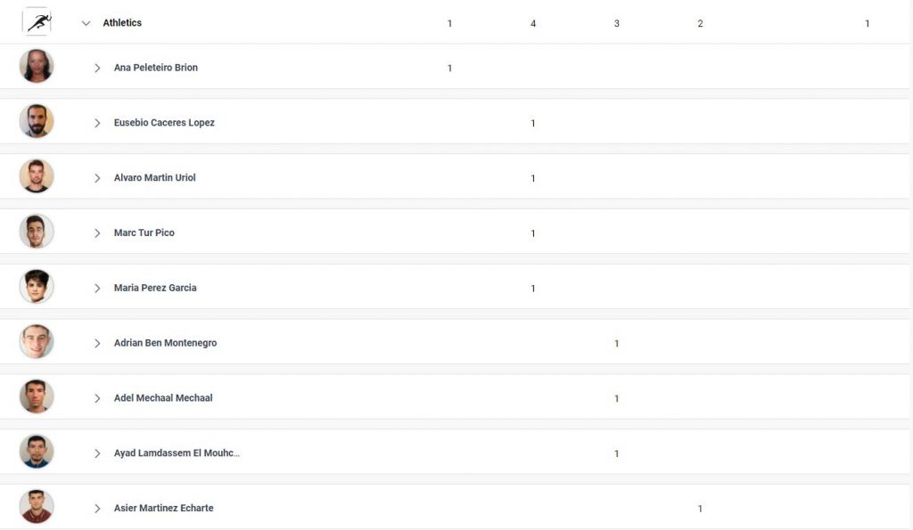Expand Eusebio Caceres Lopez's details

point(97,123)
